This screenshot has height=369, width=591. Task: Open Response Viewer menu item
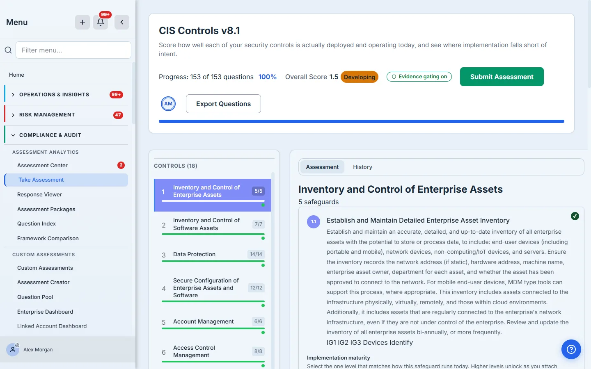click(x=66, y=195)
